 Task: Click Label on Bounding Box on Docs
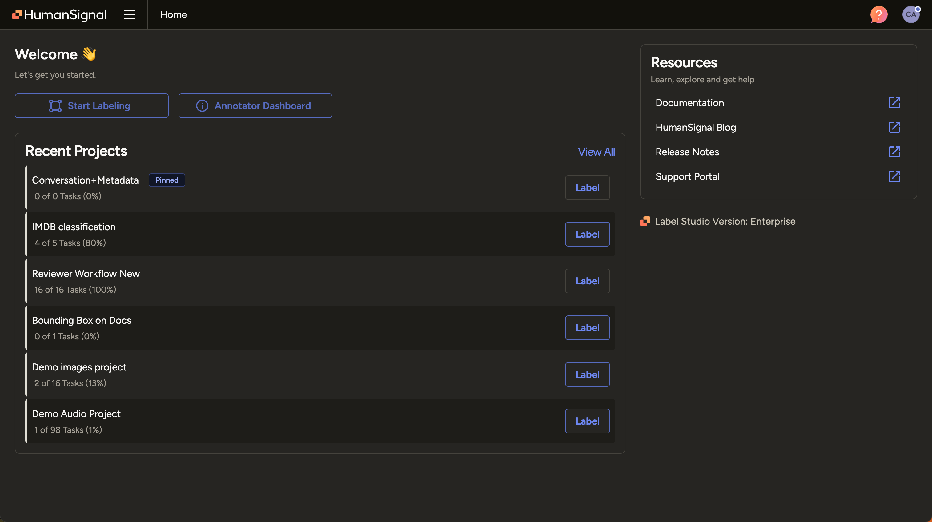click(587, 328)
